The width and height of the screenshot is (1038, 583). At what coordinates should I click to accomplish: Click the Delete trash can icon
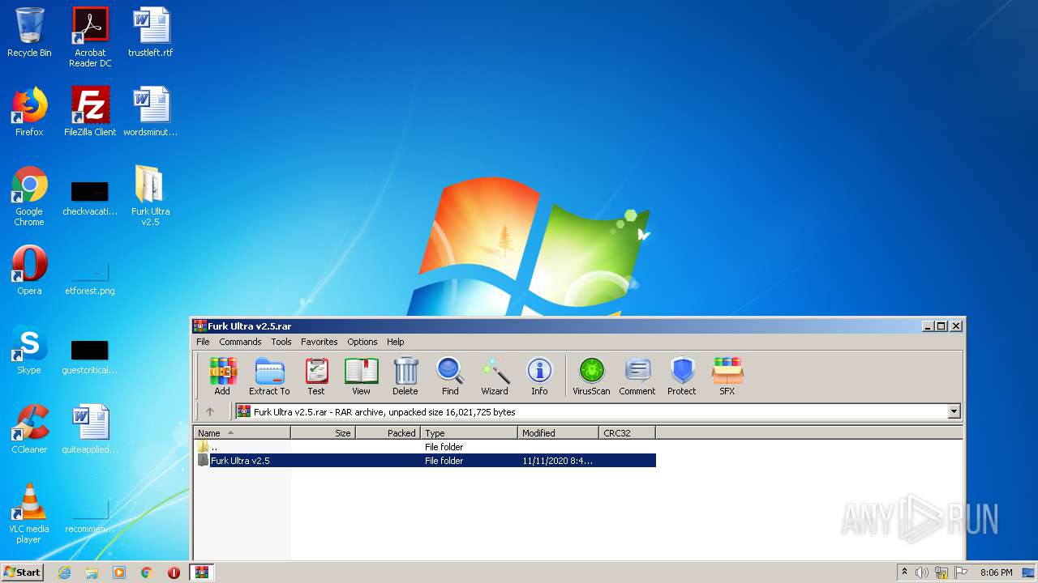405,377
